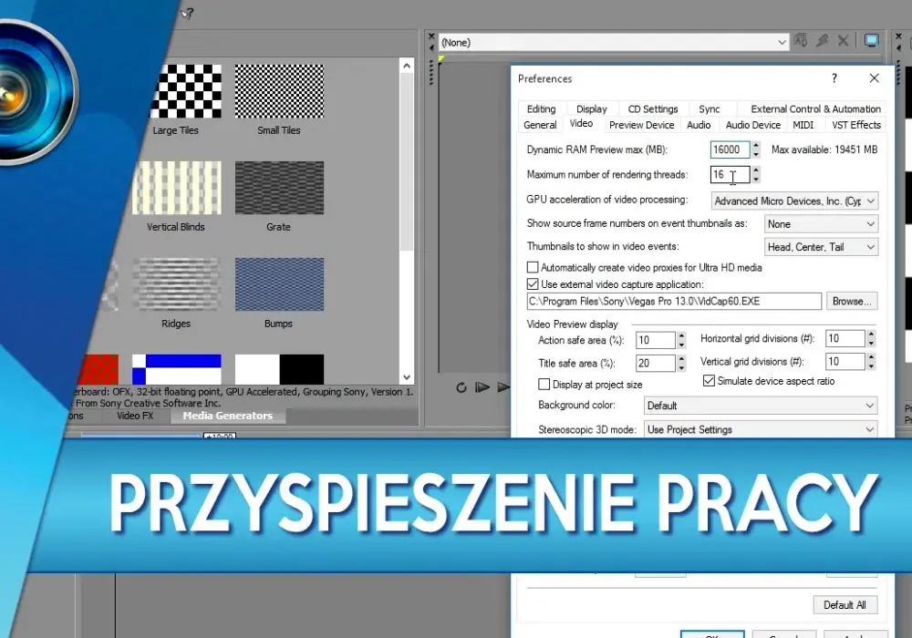Open the (None) preset dropdown
Image resolution: width=912 pixels, height=638 pixels.
pyautogui.click(x=613, y=42)
